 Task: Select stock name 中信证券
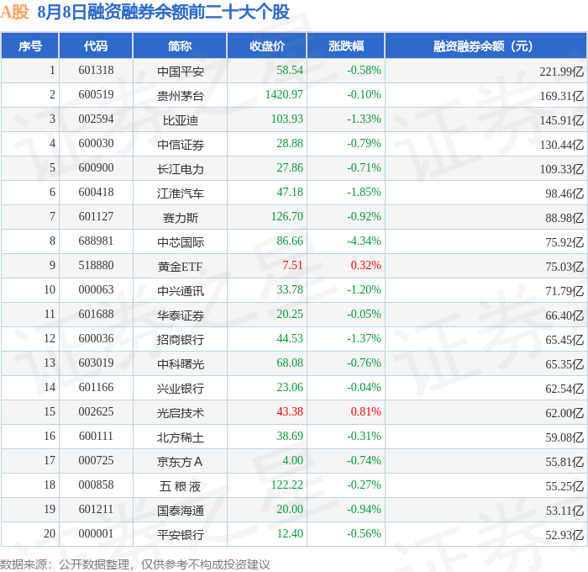pyautogui.click(x=181, y=144)
